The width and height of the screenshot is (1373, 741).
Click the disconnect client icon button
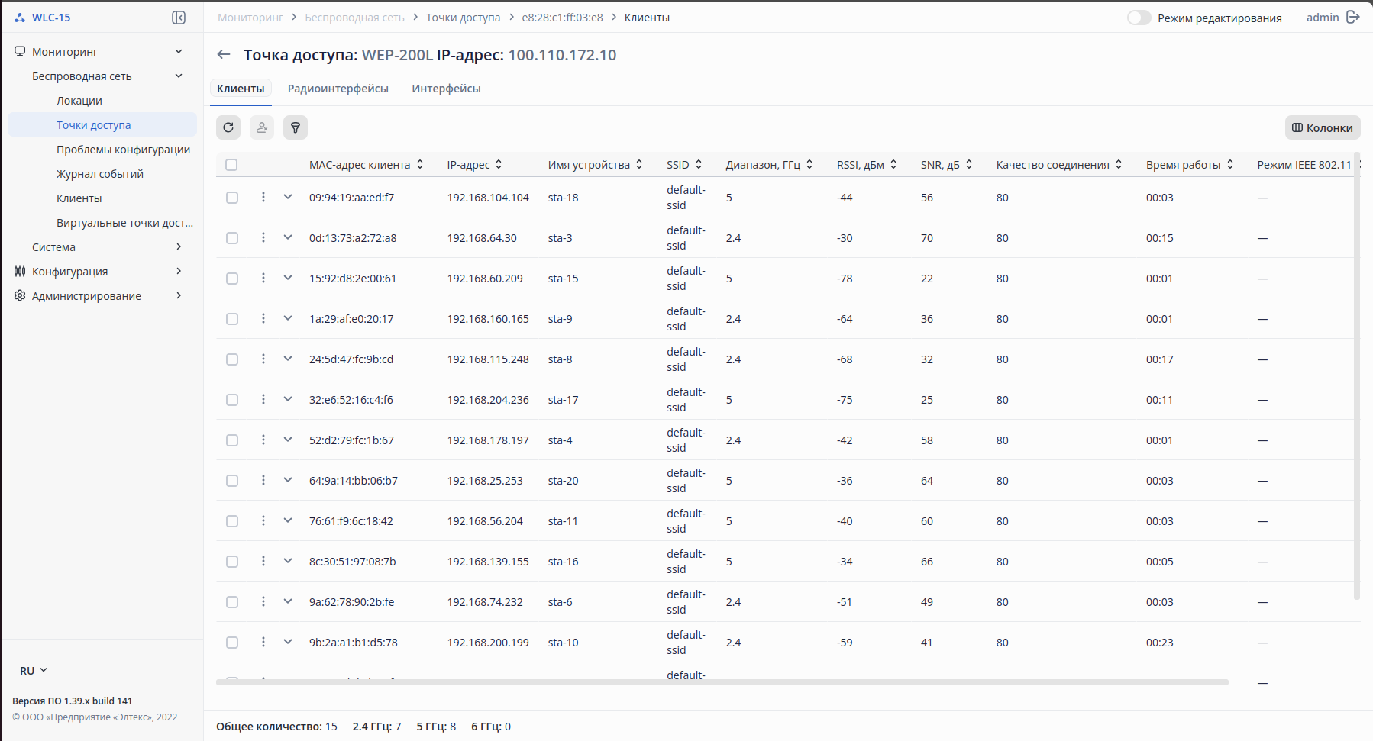[262, 127]
